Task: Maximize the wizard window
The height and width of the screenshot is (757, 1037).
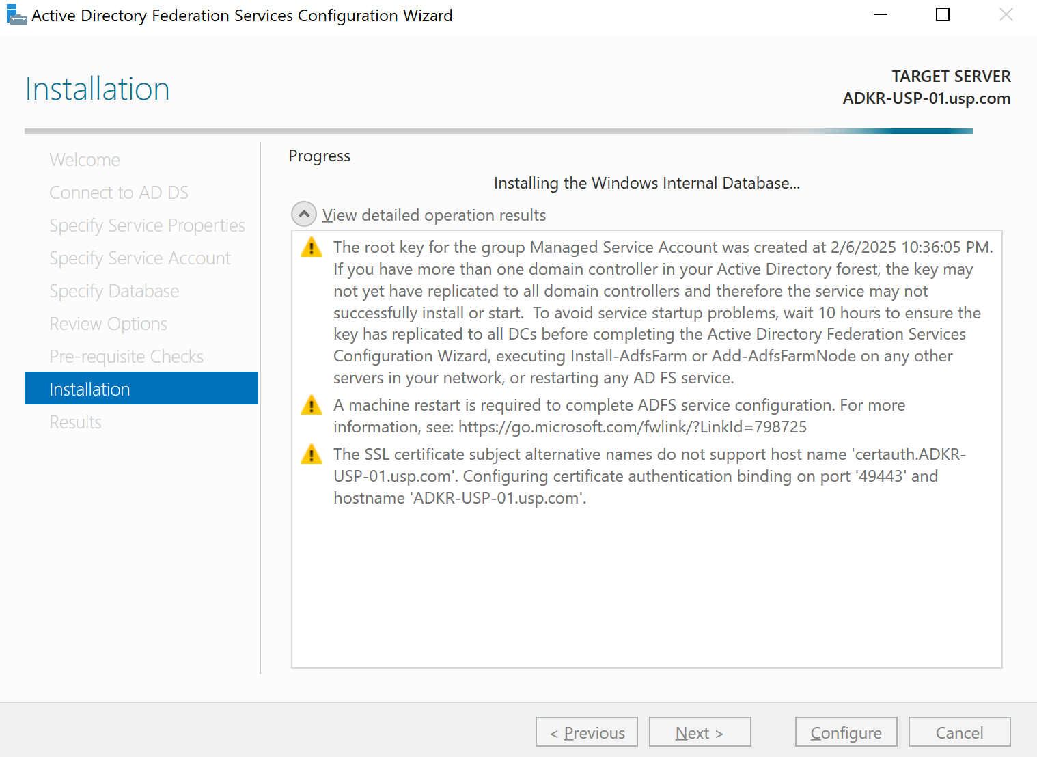Action: click(943, 15)
